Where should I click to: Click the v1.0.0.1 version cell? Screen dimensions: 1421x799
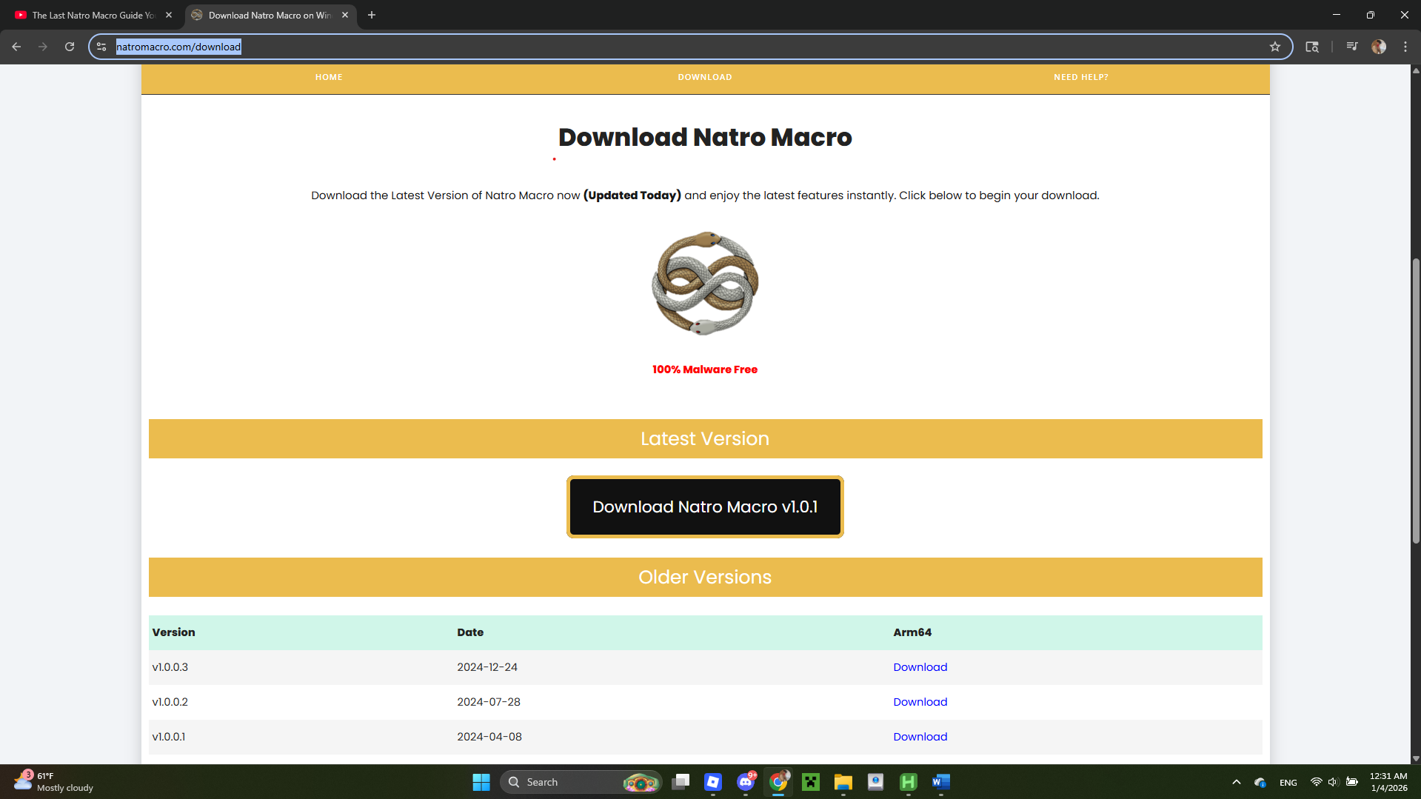[169, 737]
